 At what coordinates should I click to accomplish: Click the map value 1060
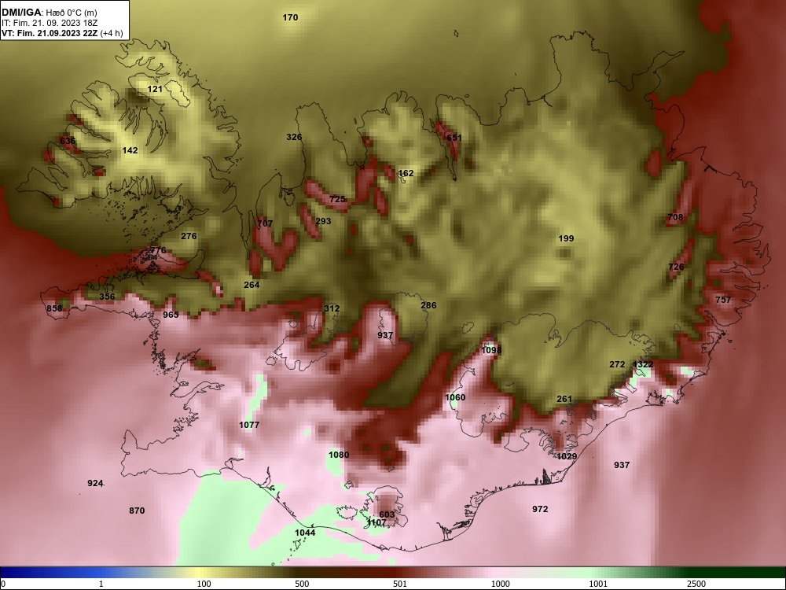455,397
